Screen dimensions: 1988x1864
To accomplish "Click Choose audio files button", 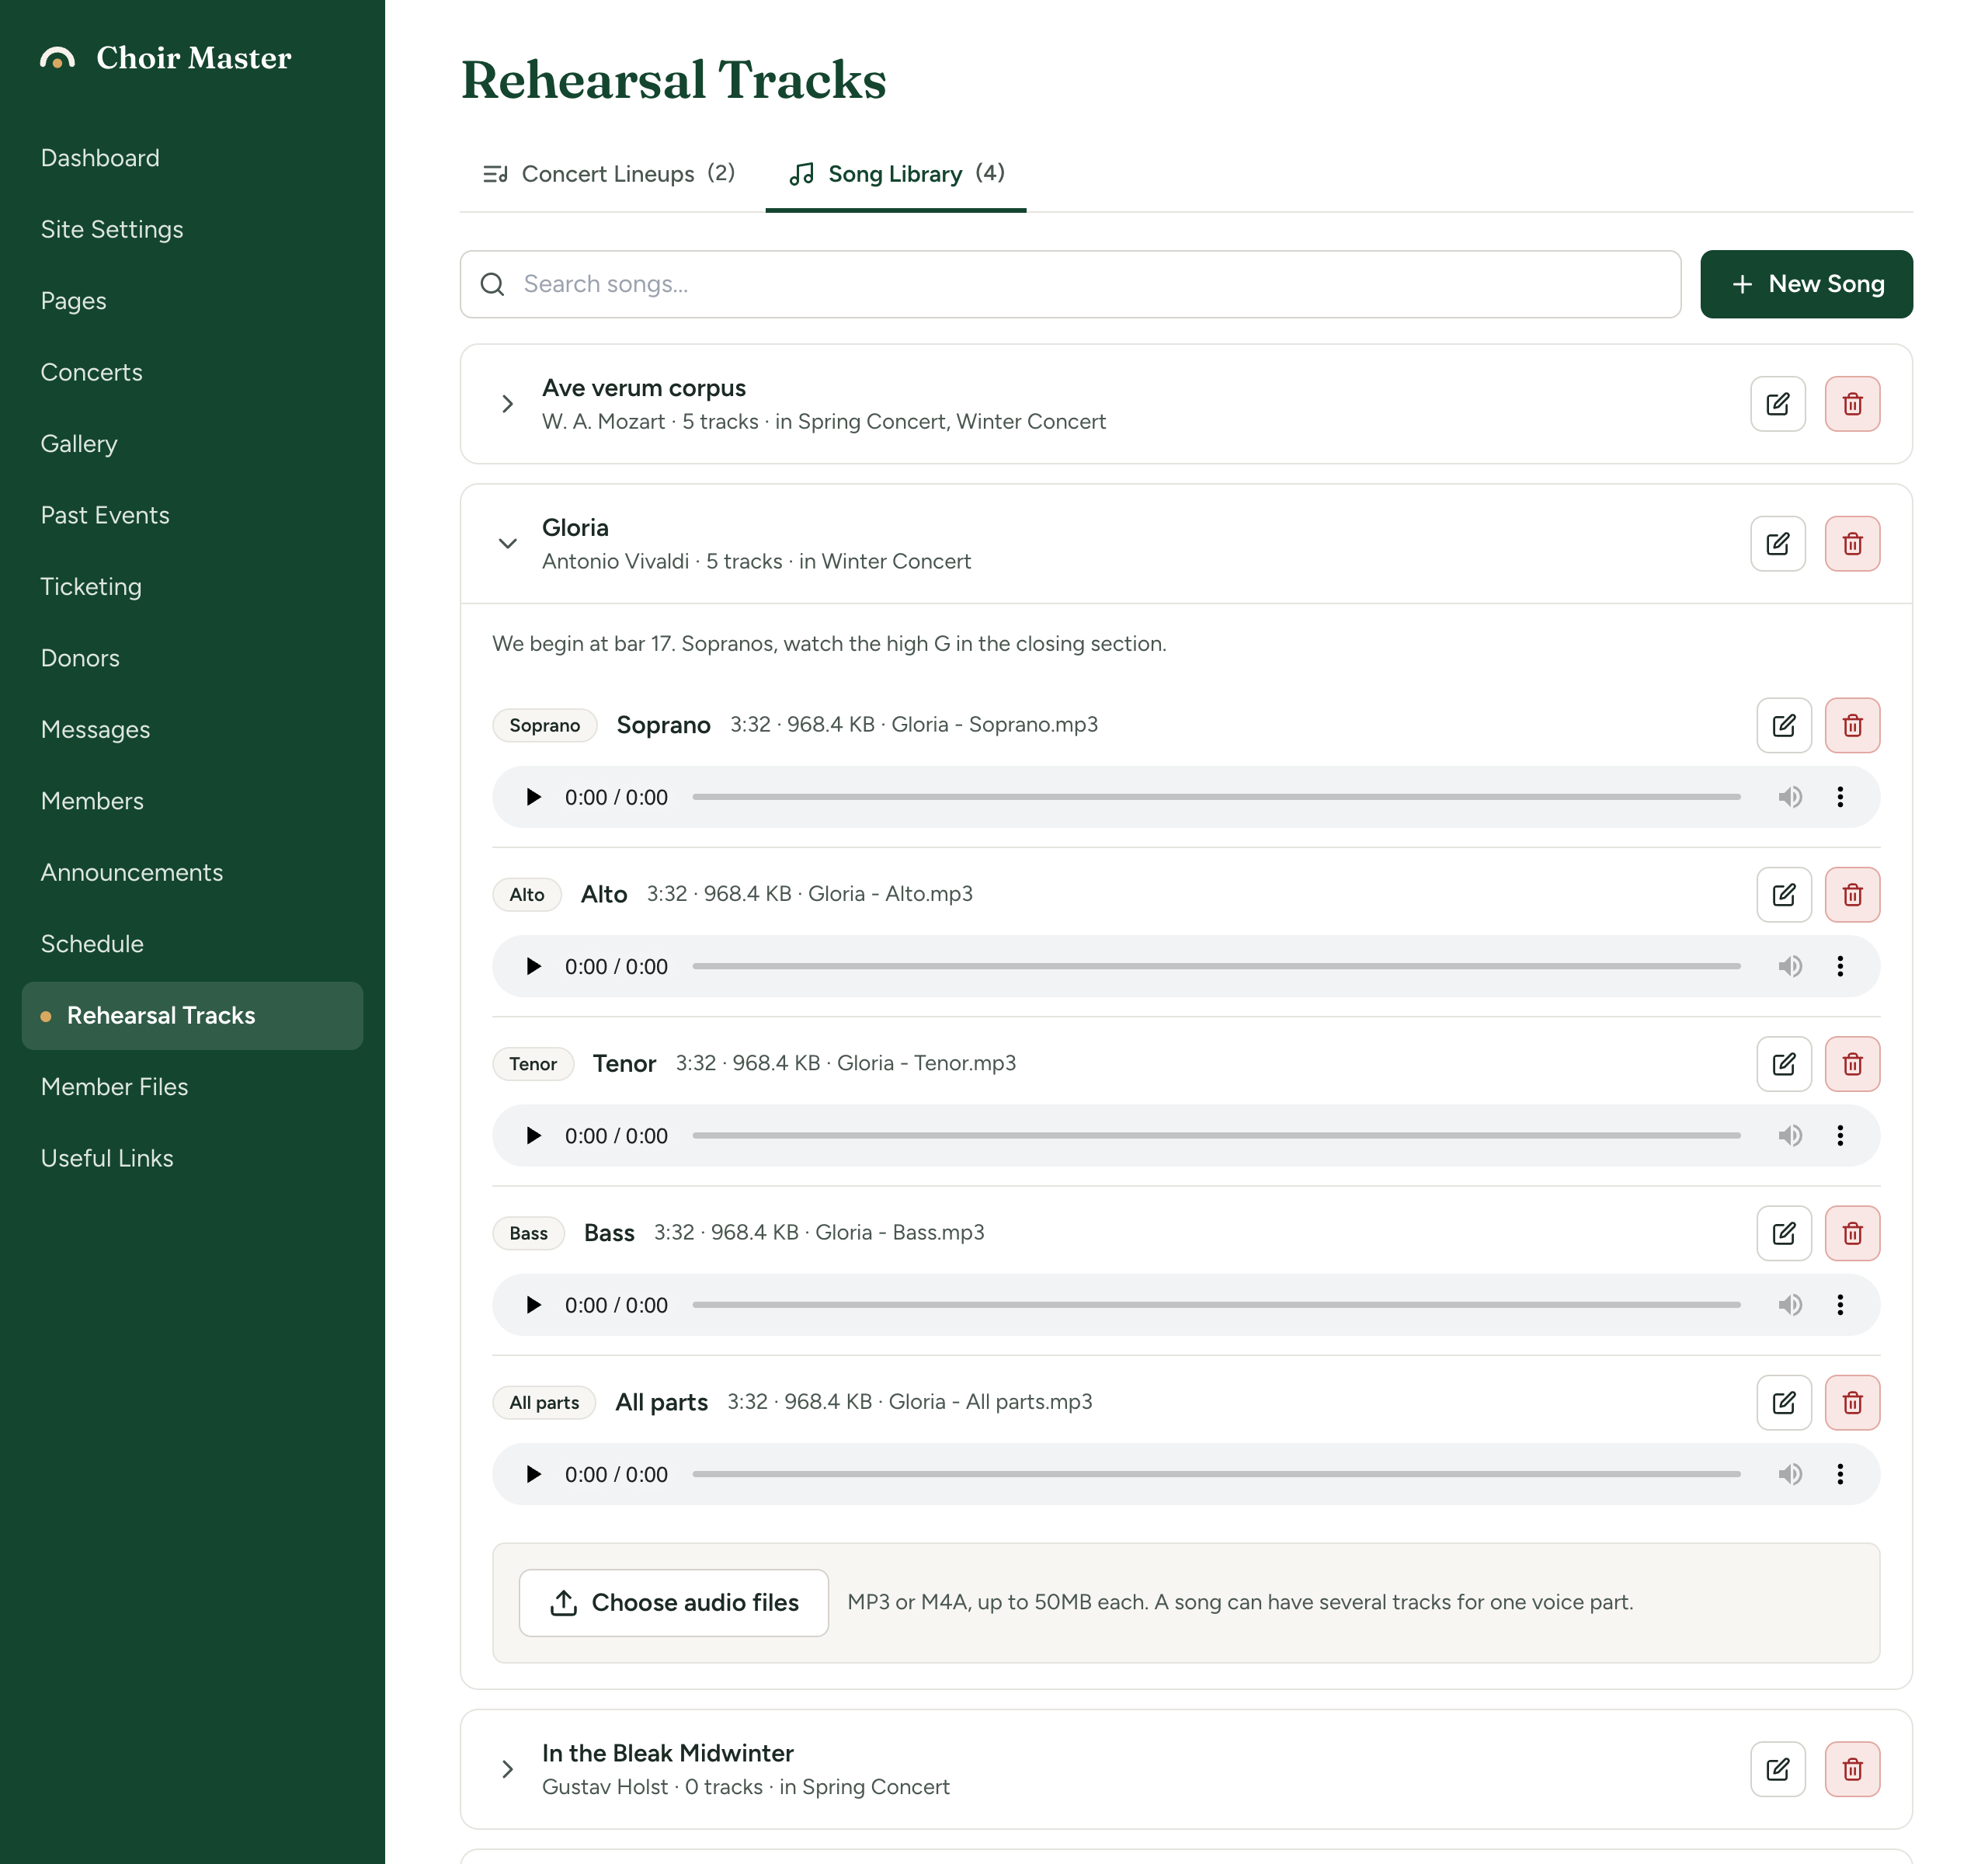I will (x=673, y=1603).
